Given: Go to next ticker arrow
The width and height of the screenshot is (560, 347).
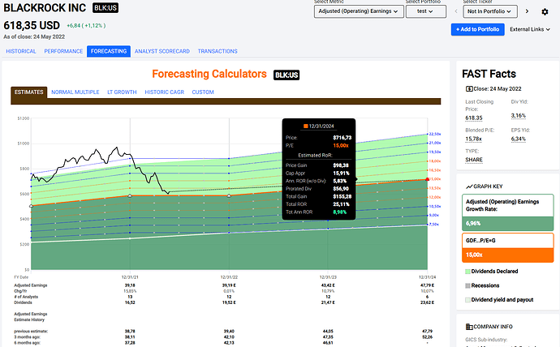Looking at the screenshot, I should [x=527, y=11].
